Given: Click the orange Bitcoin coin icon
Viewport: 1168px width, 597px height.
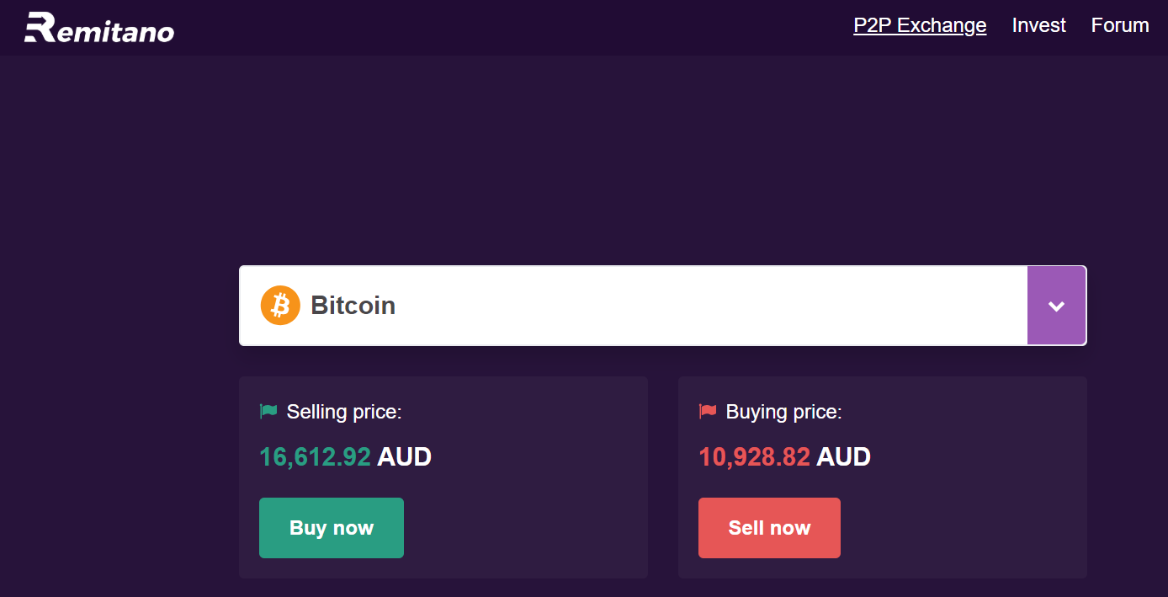Looking at the screenshot, I should (x=280, y=306).
